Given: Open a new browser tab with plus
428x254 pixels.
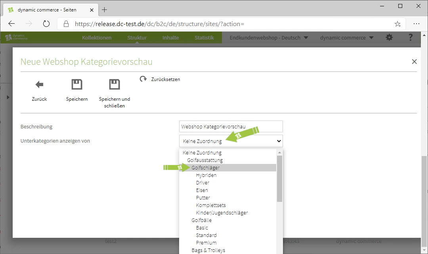Looking at the screenshot, I should pyautogui.click(x=104, y=10).
